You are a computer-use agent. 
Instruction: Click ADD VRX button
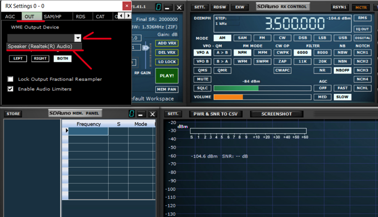(167, 43)
